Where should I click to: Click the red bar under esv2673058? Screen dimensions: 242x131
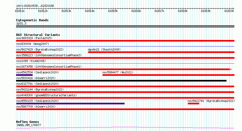123,69
